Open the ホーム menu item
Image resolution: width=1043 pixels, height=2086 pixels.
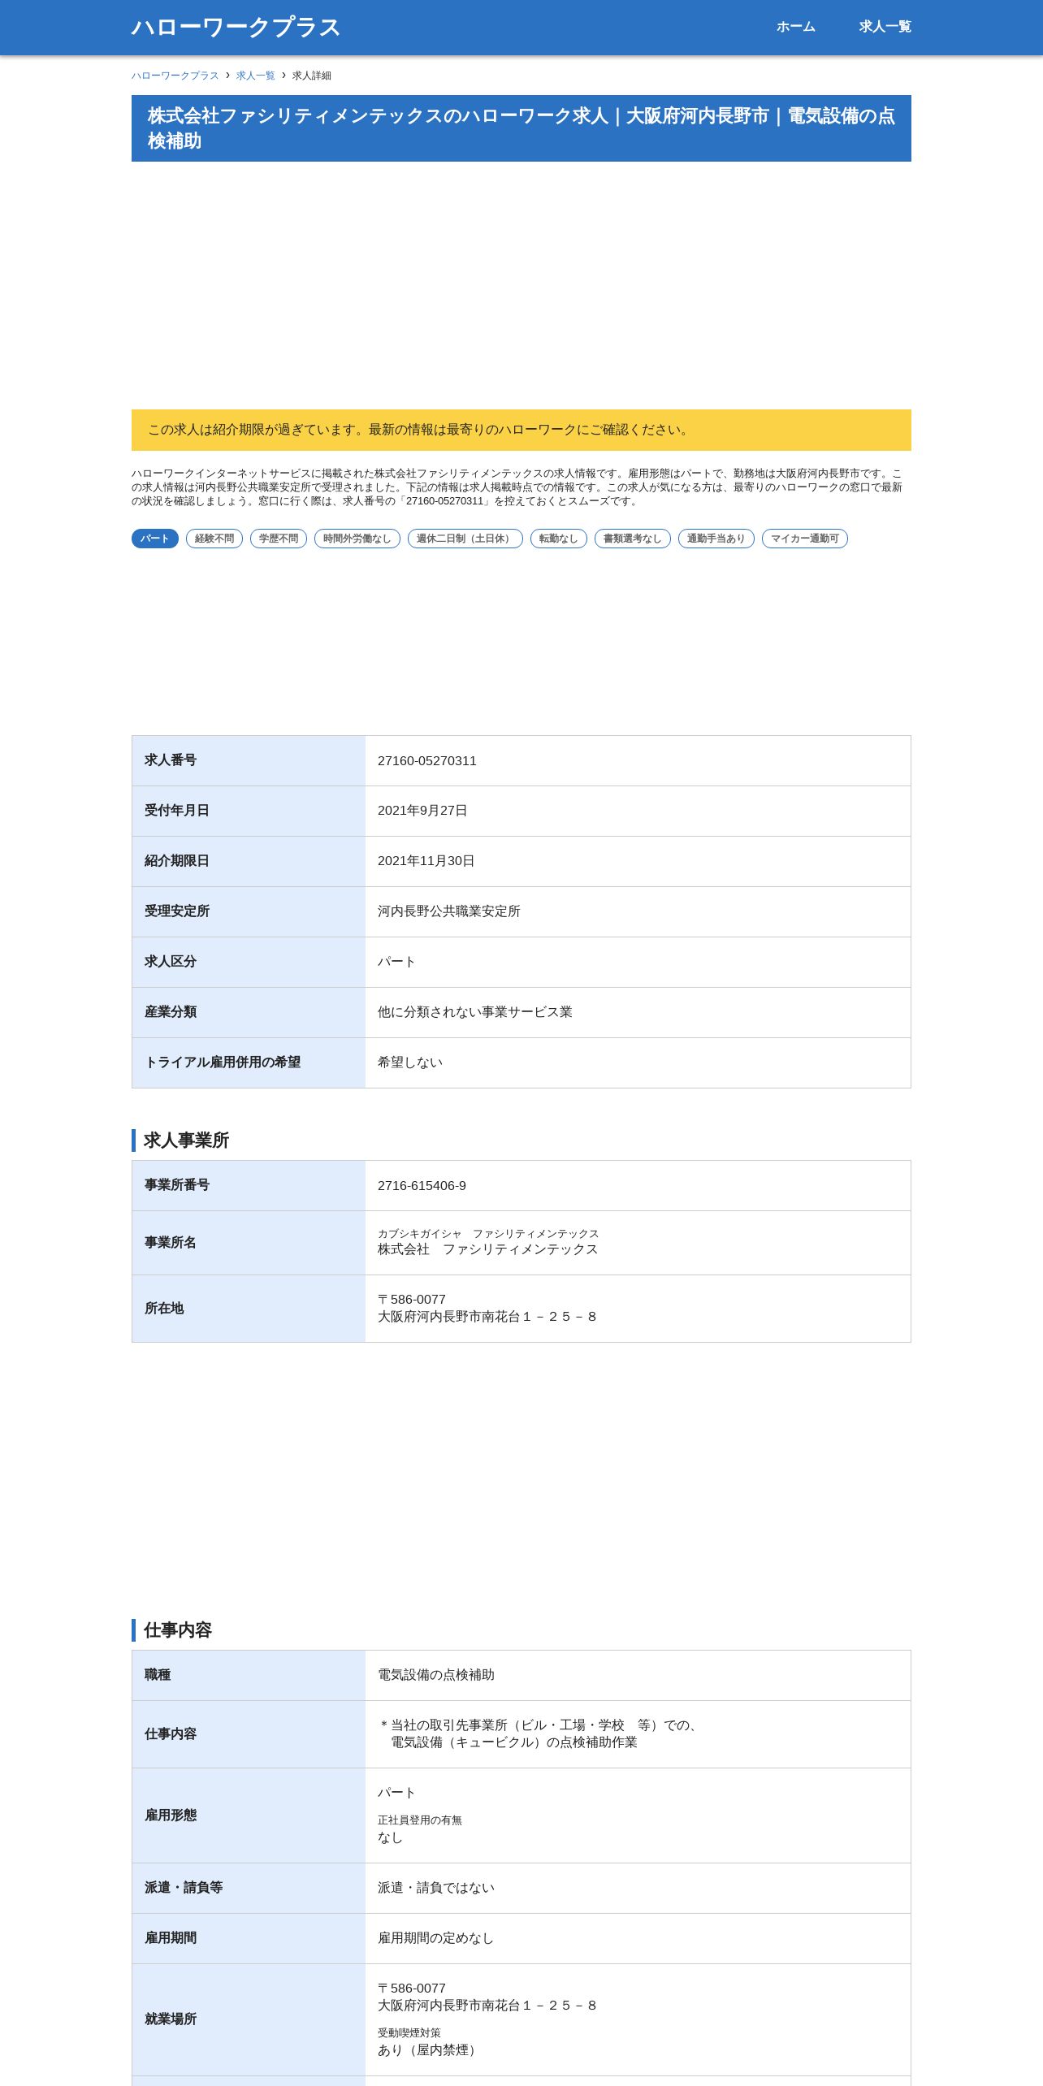pos(795,27)
